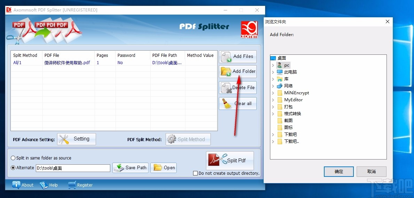The image size is (414, 198).
Task: Click the 此电脑 computer icon
Action: click(x=280, y=72)
